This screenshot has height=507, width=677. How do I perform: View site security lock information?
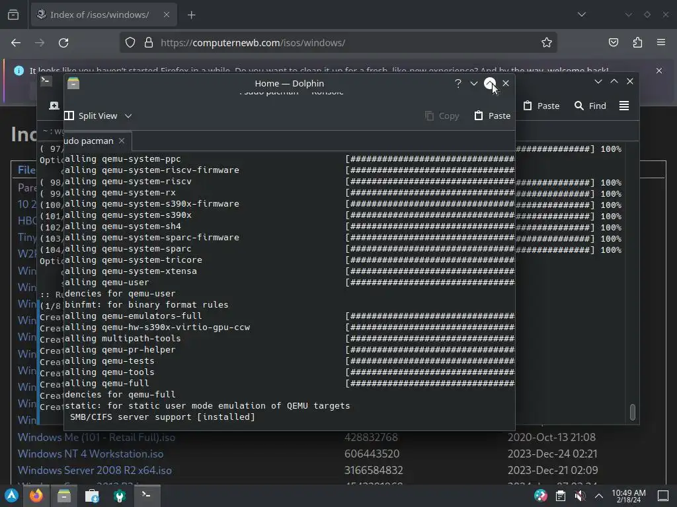pyautogui.click(x=149, y=43)
